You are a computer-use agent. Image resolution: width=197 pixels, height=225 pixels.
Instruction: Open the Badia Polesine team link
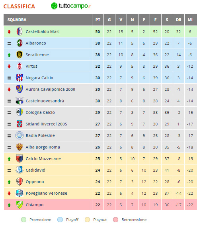click(x=40, y=135)
